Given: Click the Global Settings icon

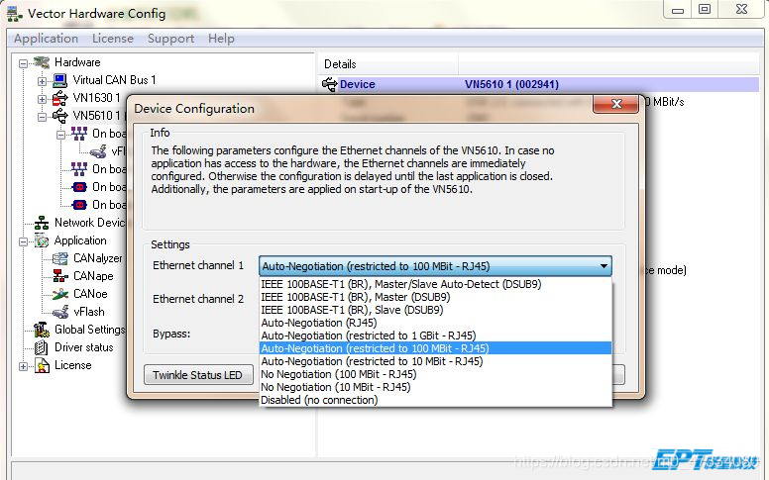Looking at the screenshot, I should (x=42, y=330).
